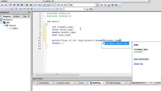162x91 pixels.
Task: Clear all bookmarks flag icon
Action: pyautogui.click(x=22, y=5)
